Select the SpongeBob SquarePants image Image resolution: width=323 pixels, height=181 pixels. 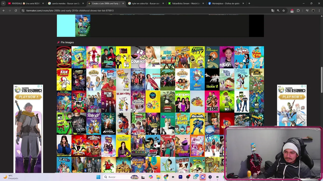tap(79, 57)
